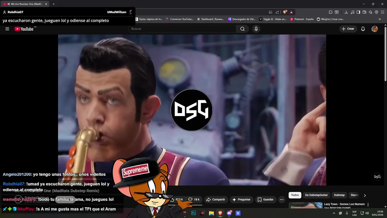Open browser downloads icon
The image size is (387, 218).
[346, 12]
